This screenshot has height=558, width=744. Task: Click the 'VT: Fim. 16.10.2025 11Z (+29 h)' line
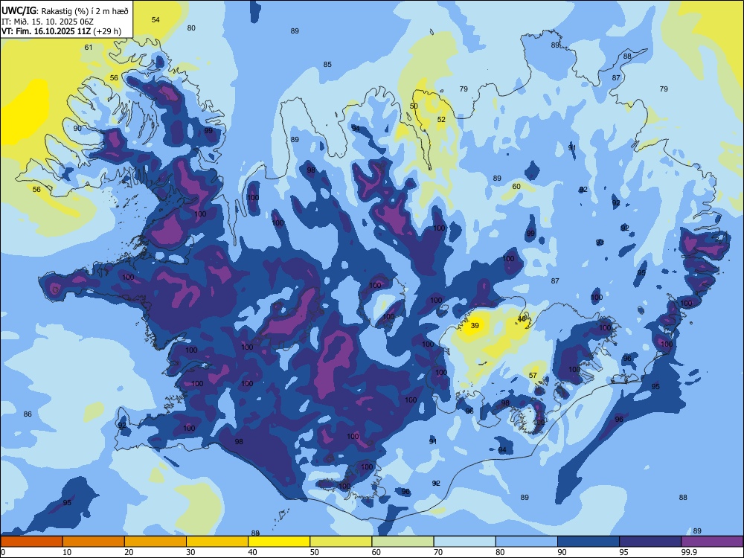(x=61, y=31)
